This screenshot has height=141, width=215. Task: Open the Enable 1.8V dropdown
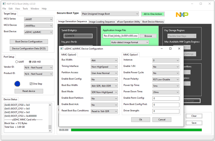(x=166, y=67)
